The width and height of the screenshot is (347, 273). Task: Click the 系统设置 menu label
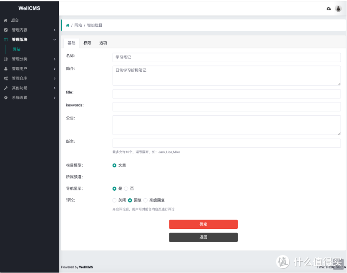20,98
